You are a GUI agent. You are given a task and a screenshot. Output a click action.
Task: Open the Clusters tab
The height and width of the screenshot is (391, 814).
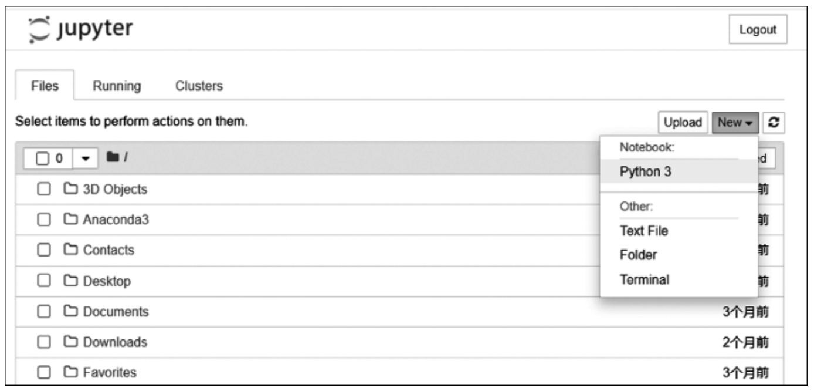pyautogui.click(x=199, y=86)
